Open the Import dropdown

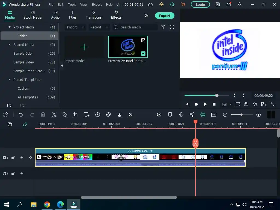(75, 27)
